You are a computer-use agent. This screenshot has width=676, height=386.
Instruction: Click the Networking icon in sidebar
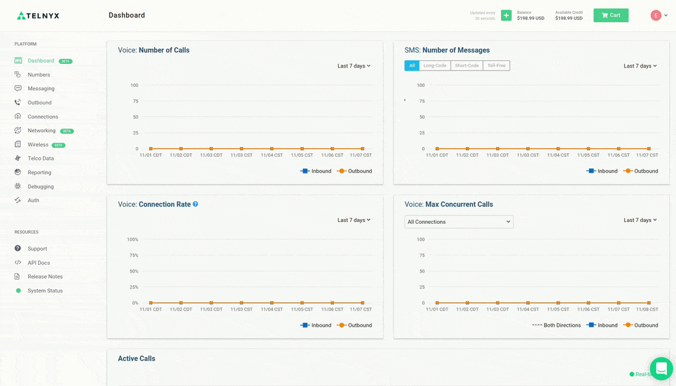pos(18,130)
